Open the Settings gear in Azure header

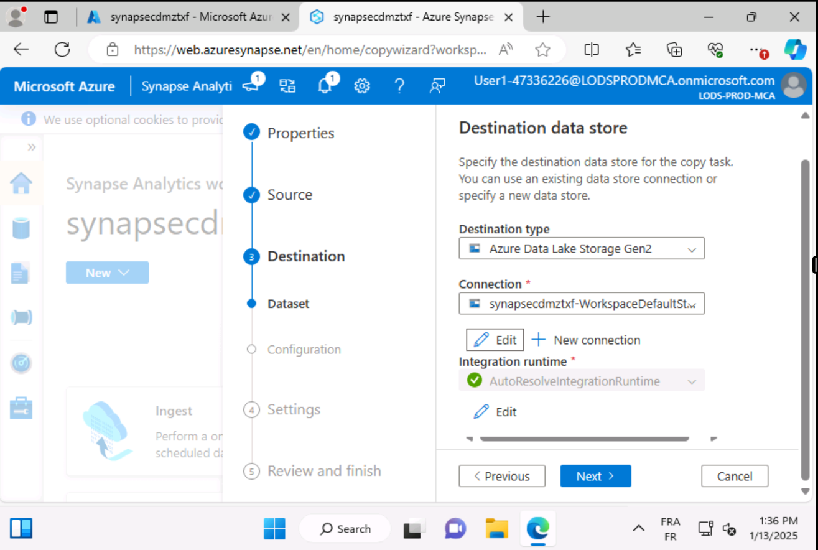[x=362, y=86]
